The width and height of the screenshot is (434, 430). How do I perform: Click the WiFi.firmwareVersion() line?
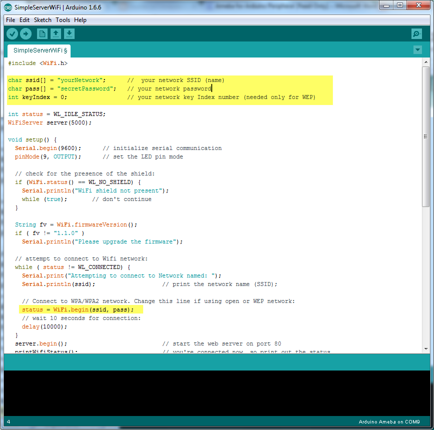76,225
